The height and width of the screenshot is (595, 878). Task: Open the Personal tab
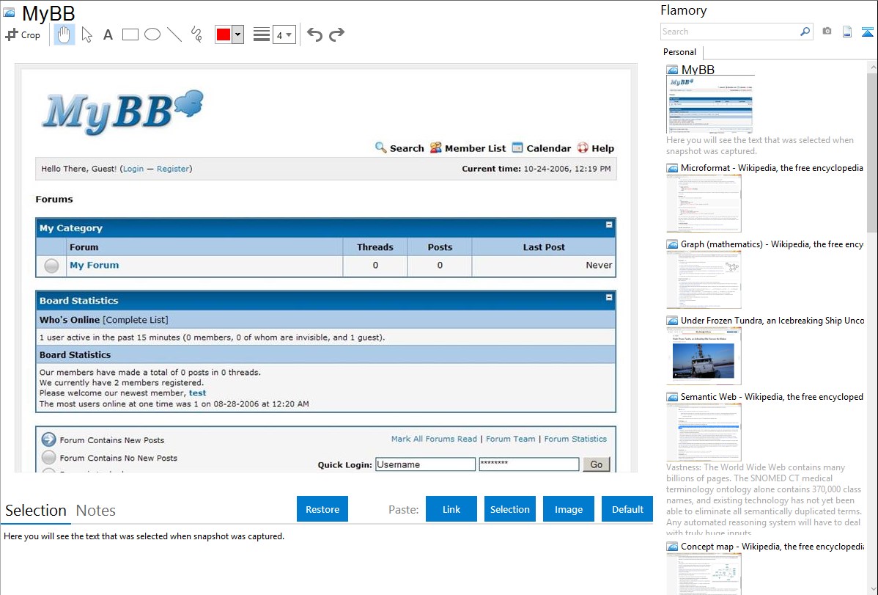(679, 52)
